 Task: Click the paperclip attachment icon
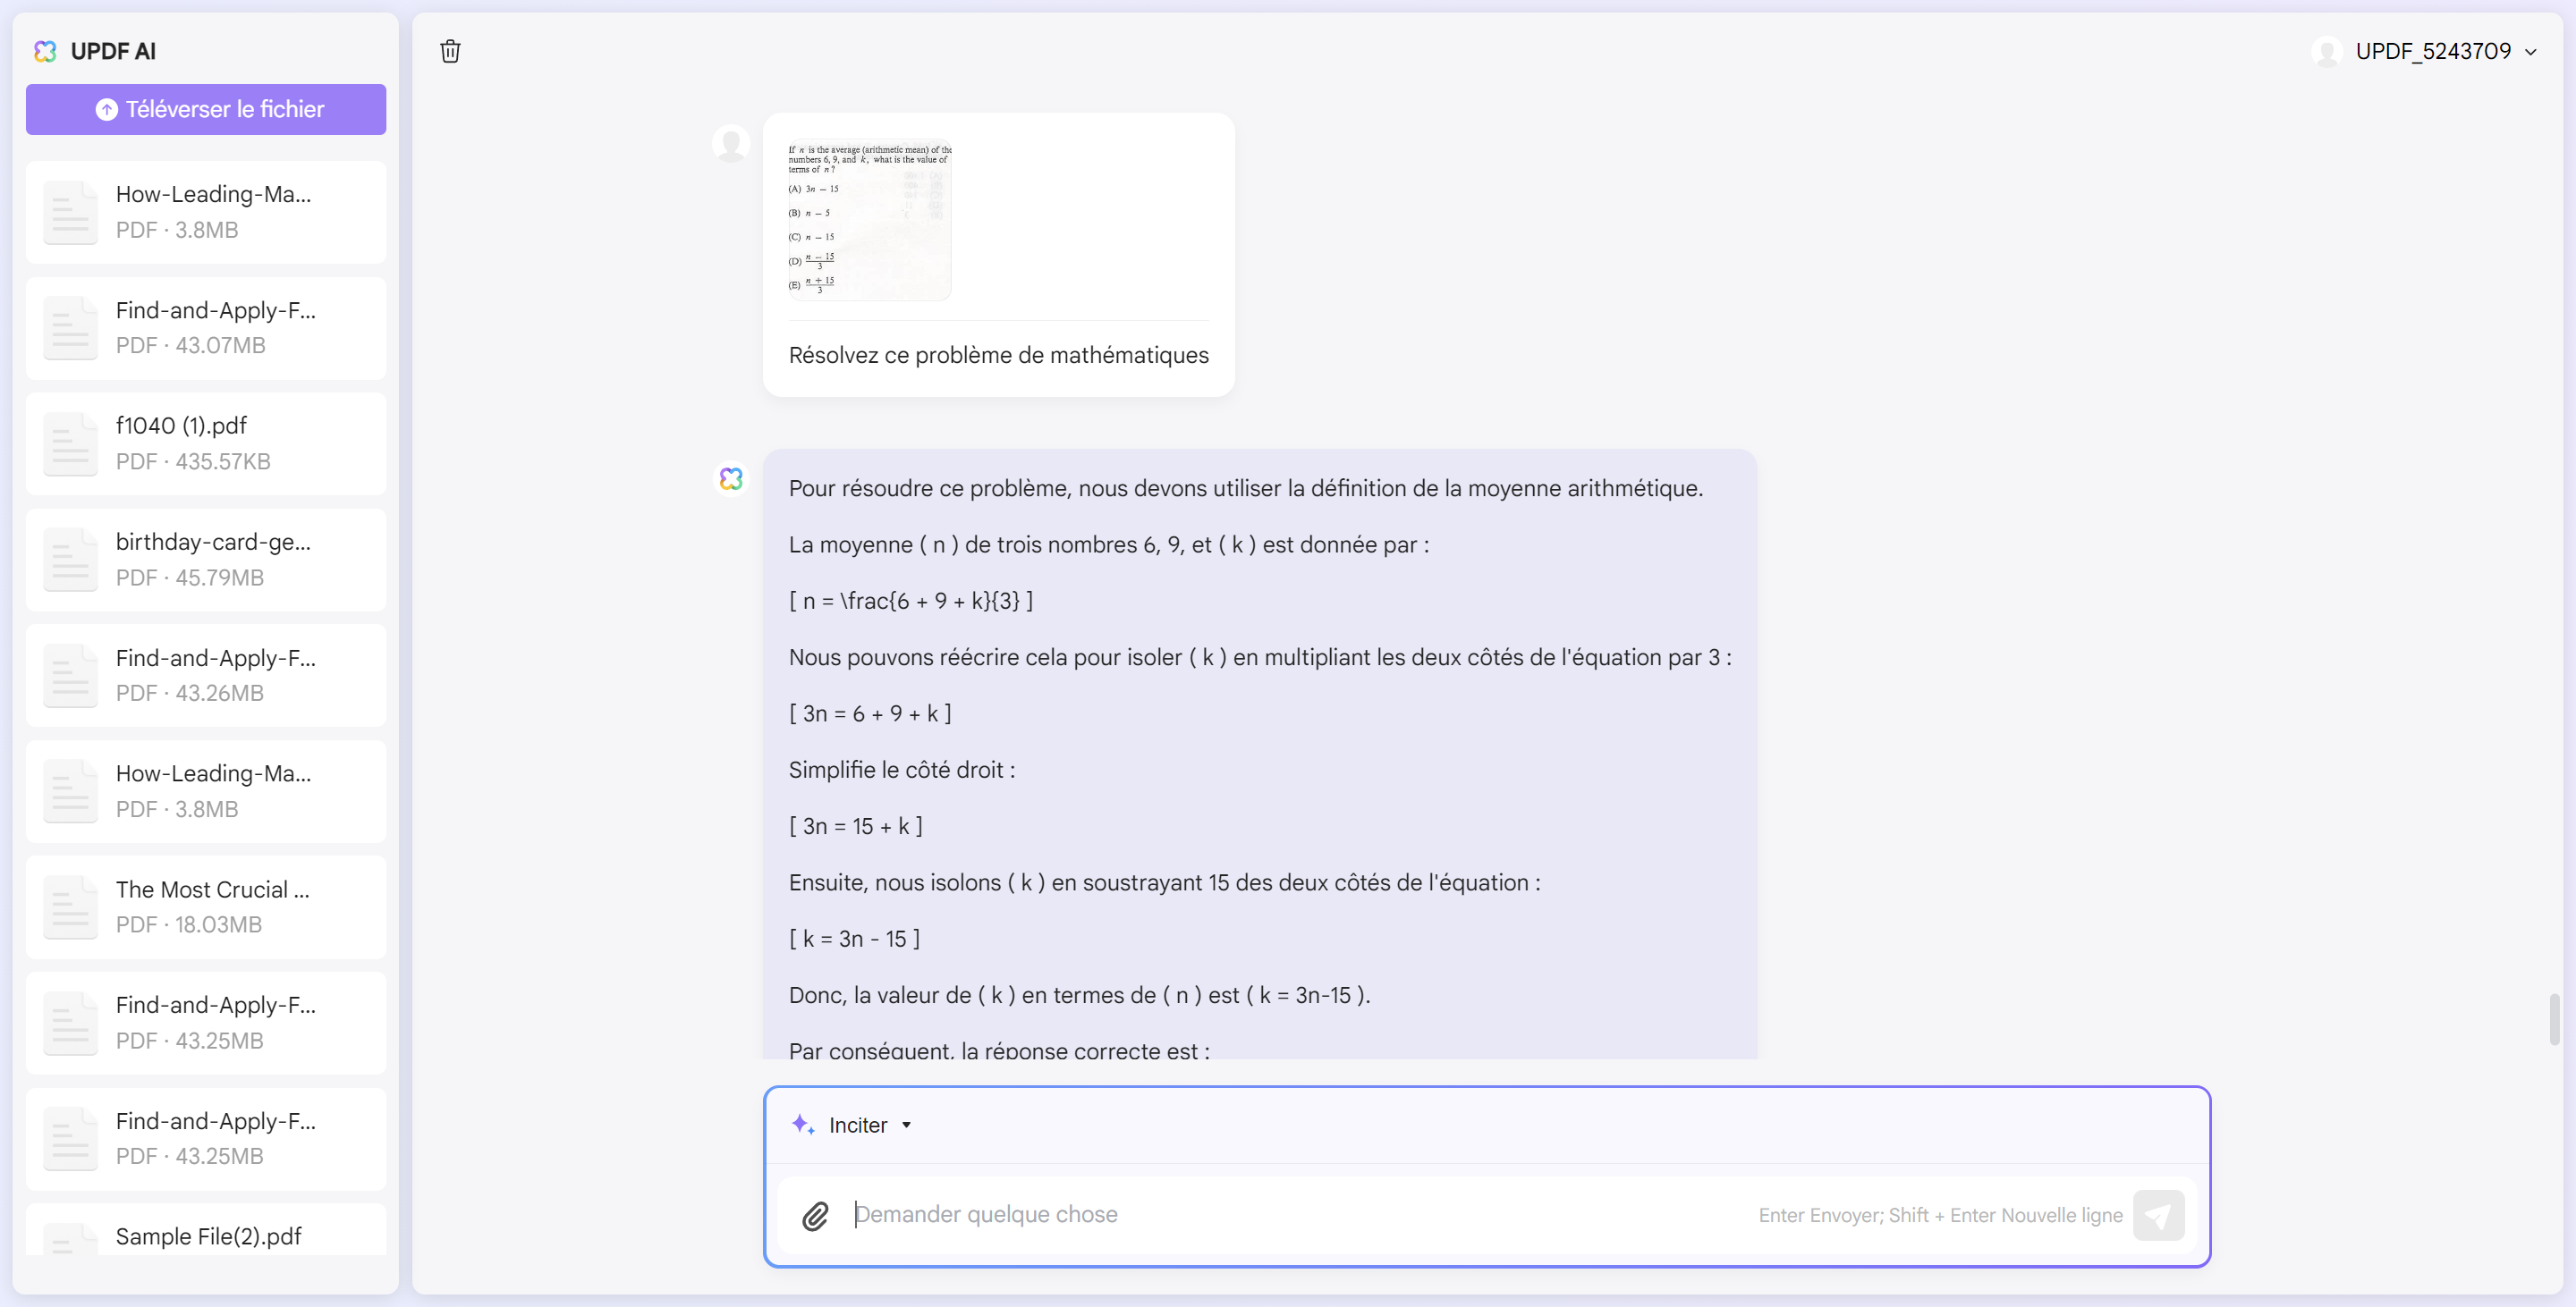[x=815, y=1215]
